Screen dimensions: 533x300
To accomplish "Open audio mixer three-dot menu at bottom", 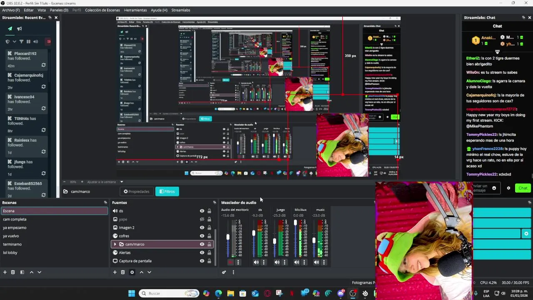I will 233,272.
